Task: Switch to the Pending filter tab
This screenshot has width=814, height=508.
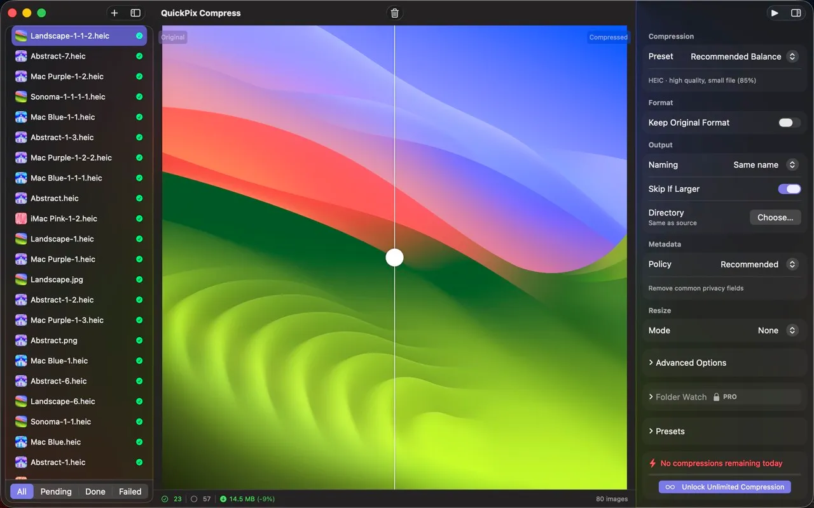Action: [56, 491]
